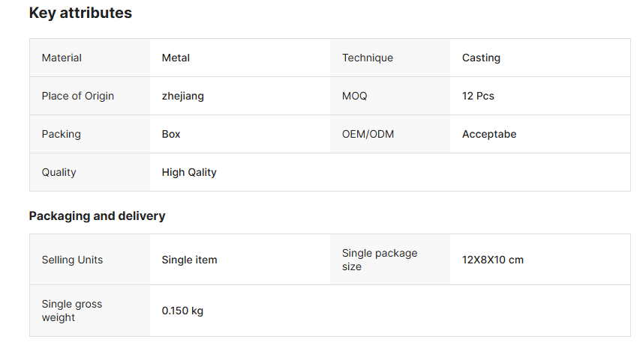Click the Acceptabe value text

click(x=489, y=134)
